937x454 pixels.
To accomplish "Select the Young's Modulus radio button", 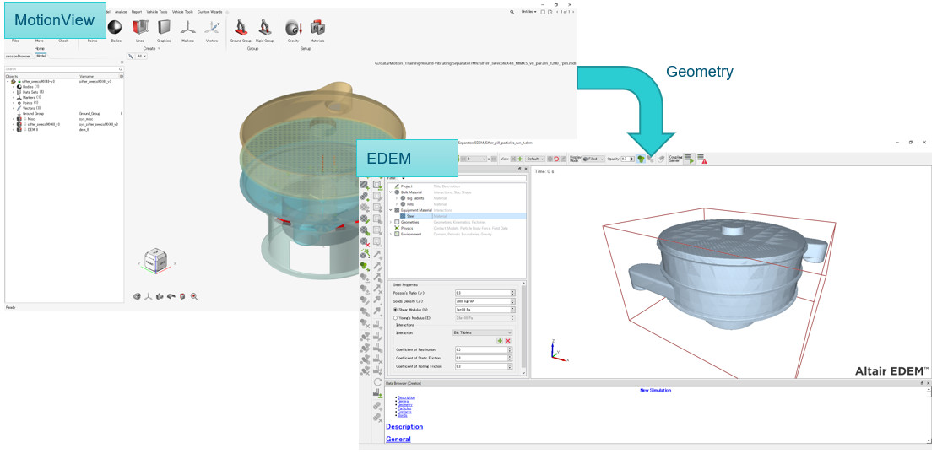I will [x=396, y=318].
